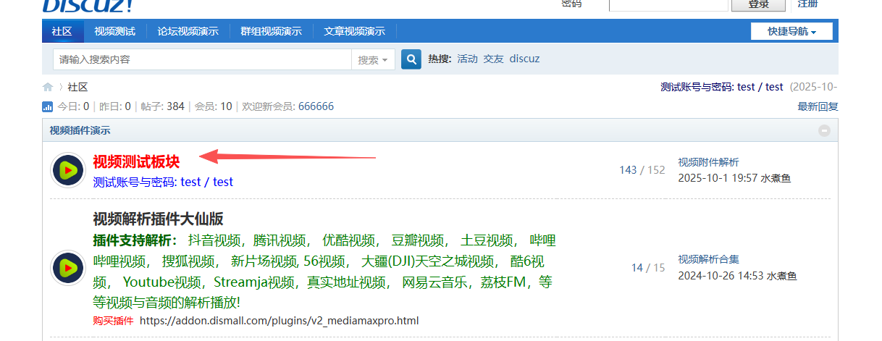Click the home icon in breadcrumb
This screenshot has height=341, width=882.
point(48,87)
